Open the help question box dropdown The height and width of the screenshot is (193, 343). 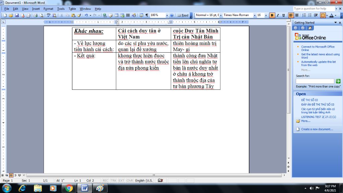336,9
